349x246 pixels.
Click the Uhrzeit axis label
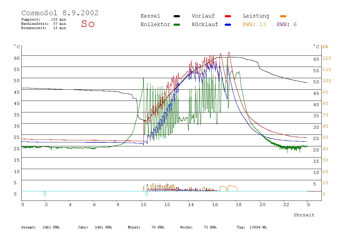coord(304,215)
